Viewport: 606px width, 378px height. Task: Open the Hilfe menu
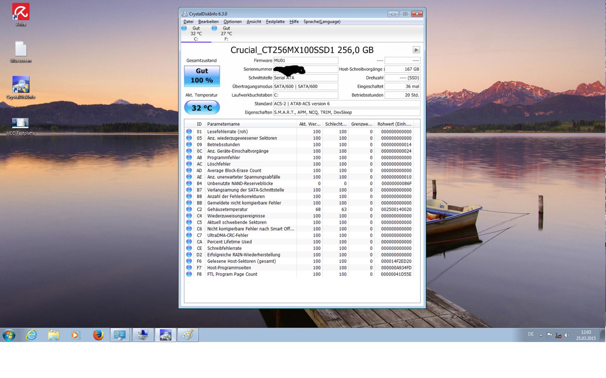(294, 22)
